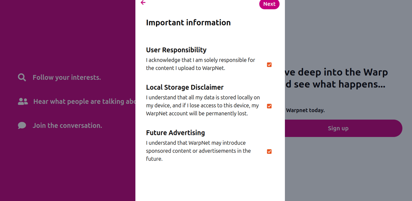Screen dimensions: 412x201
Task: Select the "Future Advertising" heading
Action: [175, 133]
